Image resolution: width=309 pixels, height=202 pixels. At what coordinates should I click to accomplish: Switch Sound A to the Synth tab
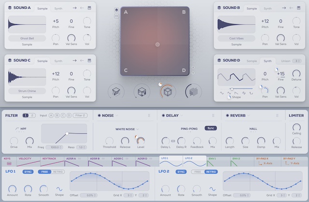(58, 8)
